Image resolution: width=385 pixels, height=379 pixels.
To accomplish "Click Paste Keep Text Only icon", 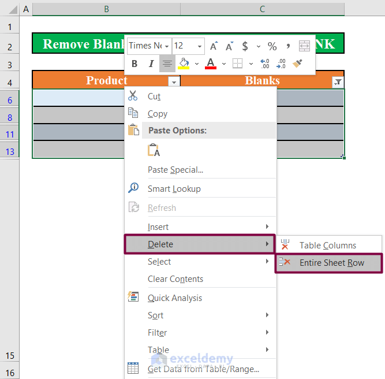I will pos(154,150).
